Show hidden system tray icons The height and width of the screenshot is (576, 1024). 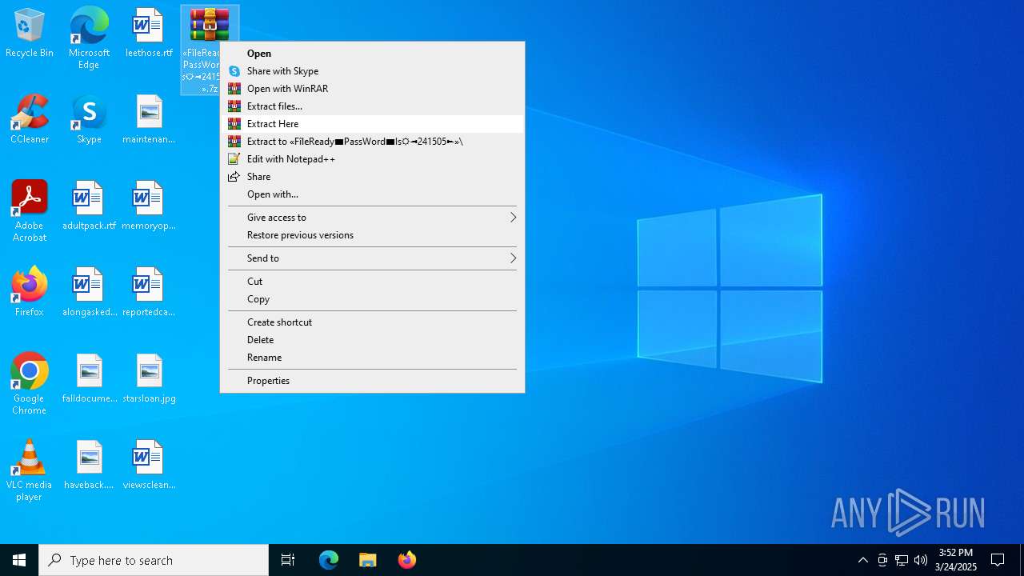(x=862, y=560)
